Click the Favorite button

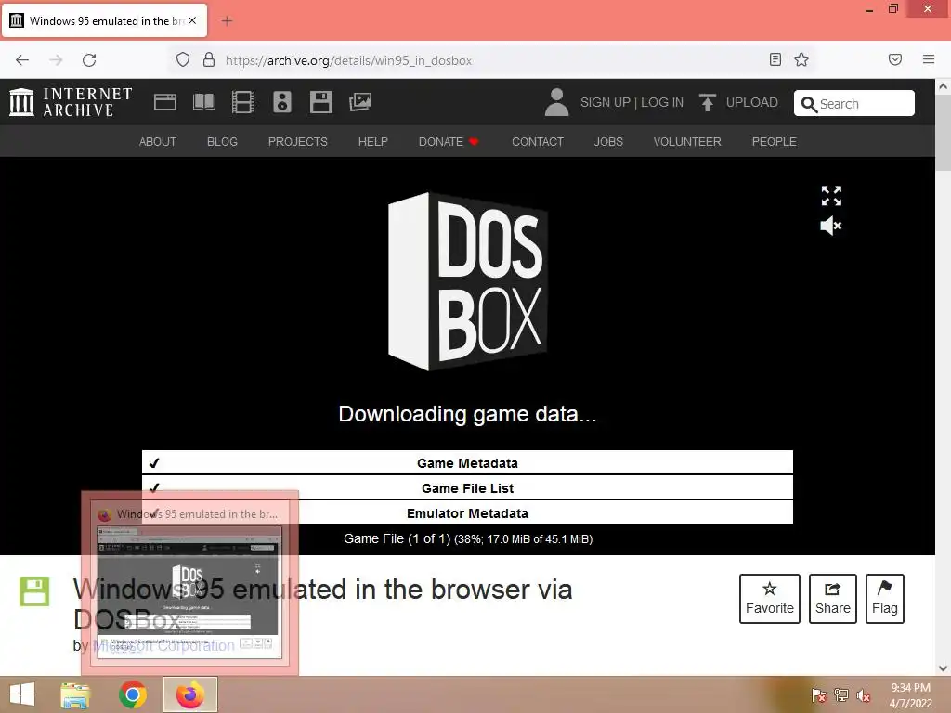tap(770, 599)
